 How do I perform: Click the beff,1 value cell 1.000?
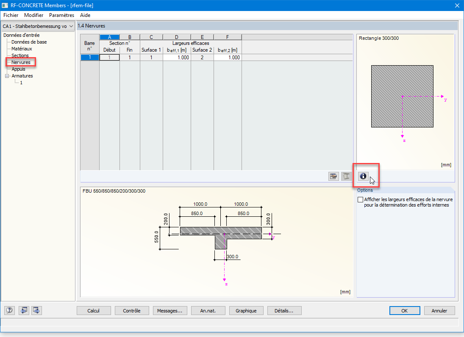(x=177, y=57)
